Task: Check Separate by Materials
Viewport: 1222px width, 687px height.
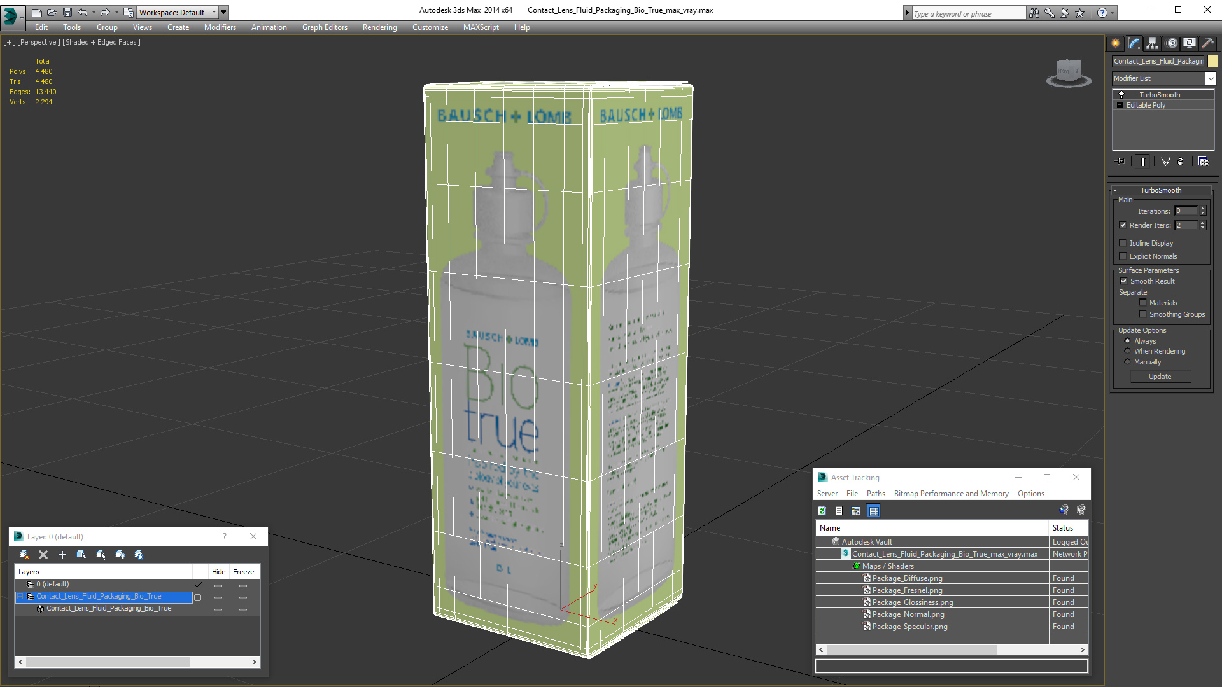Action: tap(1142, 303)
